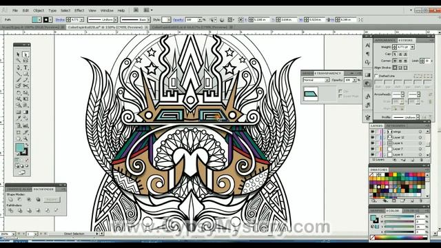Viewport: 441px width, 248px height.
Task: Select the Scale tool
Action: coord(25,92)
